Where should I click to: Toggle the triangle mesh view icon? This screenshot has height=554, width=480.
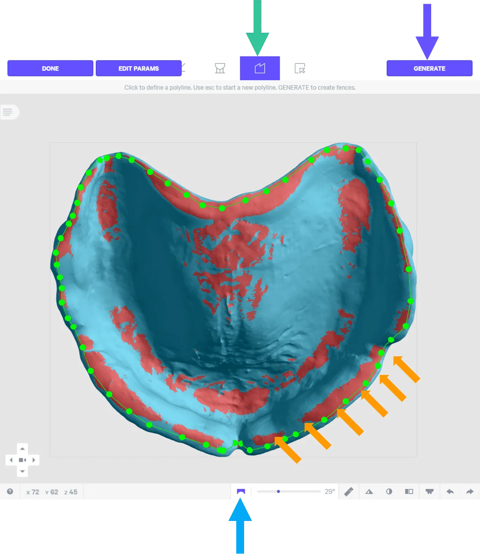pos(369,491)
